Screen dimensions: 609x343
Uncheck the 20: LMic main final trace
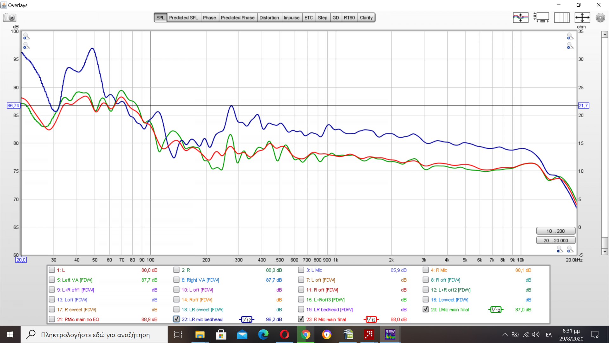click(426, 309)
